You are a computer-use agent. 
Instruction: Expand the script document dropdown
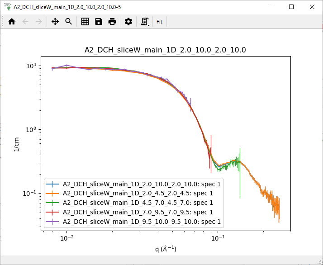(x=145, y=21)
